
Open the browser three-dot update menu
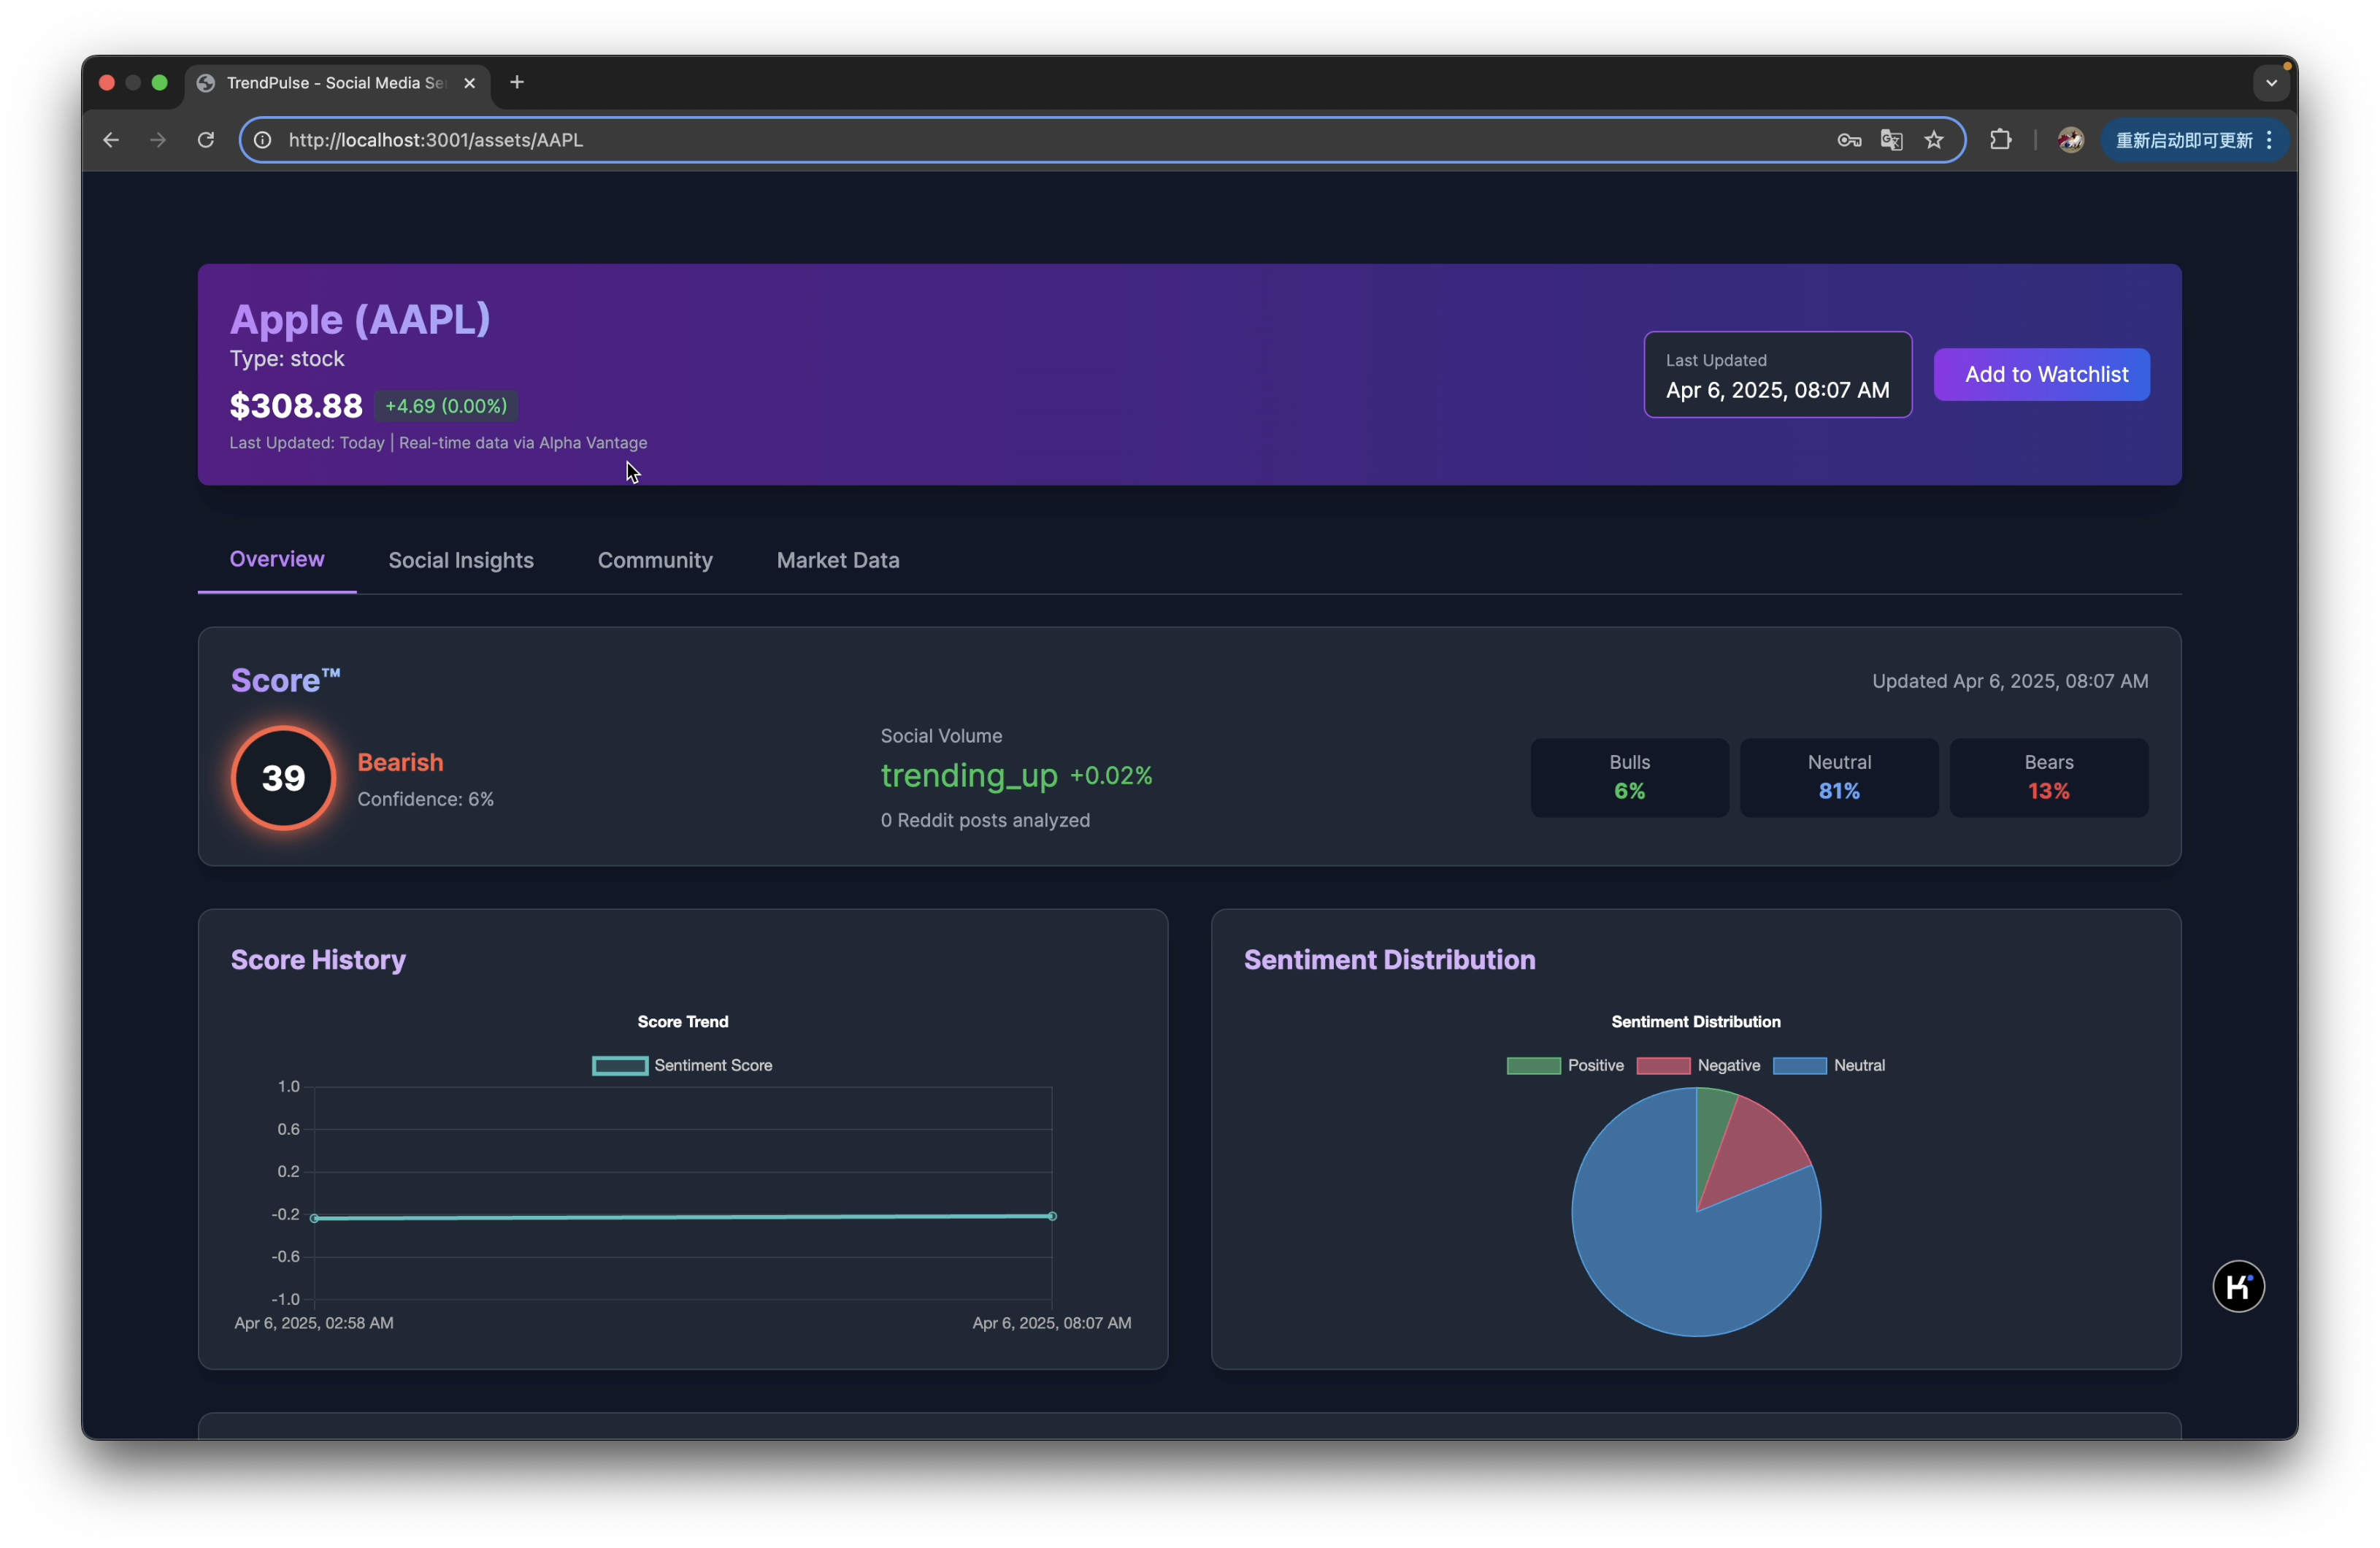tap(2269, 140)
